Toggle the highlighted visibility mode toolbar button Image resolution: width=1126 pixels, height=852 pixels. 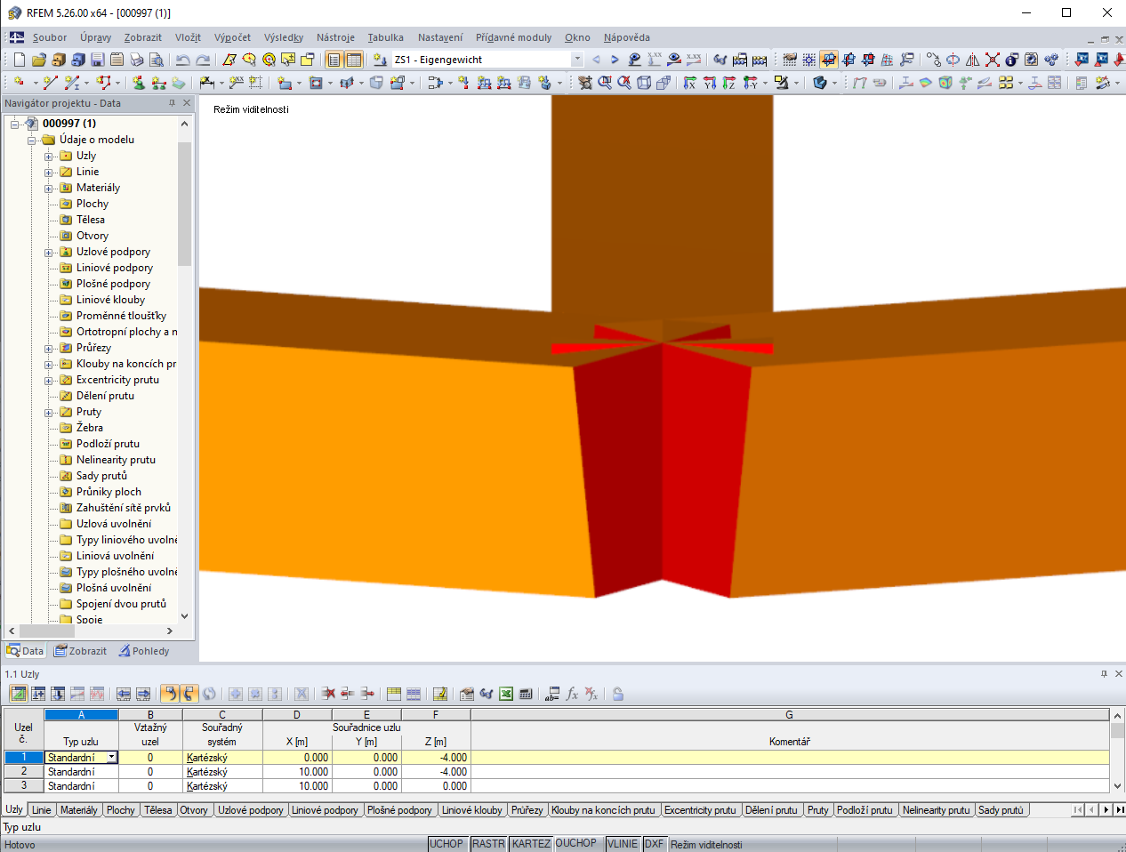(829, 60)
